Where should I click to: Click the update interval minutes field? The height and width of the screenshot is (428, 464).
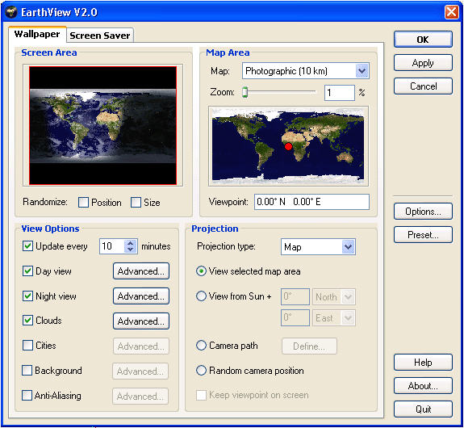click(111, 246)
